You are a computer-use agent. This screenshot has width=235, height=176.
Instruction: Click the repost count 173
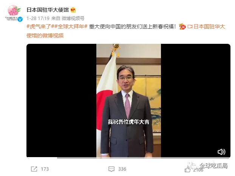click(x=45, y=169)
